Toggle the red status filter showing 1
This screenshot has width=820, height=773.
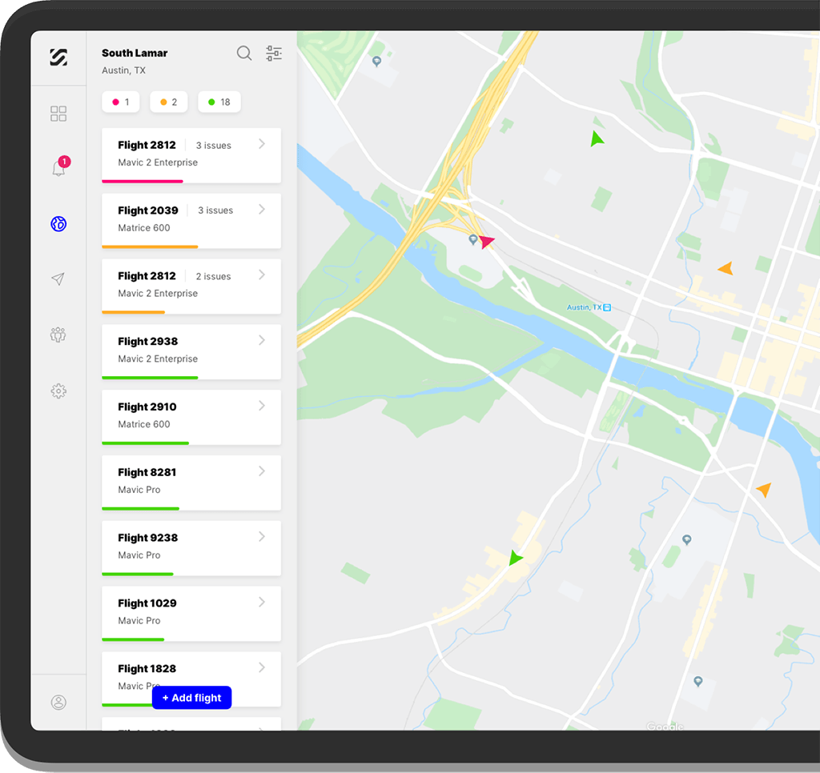click(121, 102)
